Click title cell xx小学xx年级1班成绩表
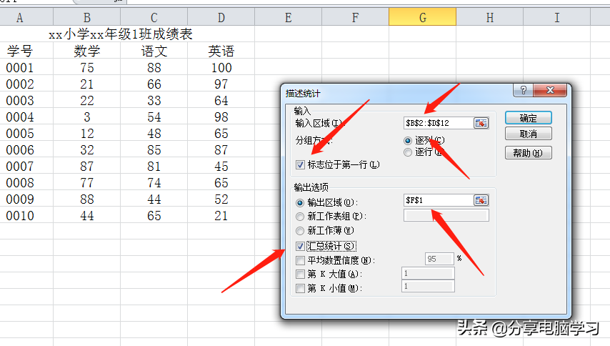This screenshot has width=610, height=346. point(121,34)
